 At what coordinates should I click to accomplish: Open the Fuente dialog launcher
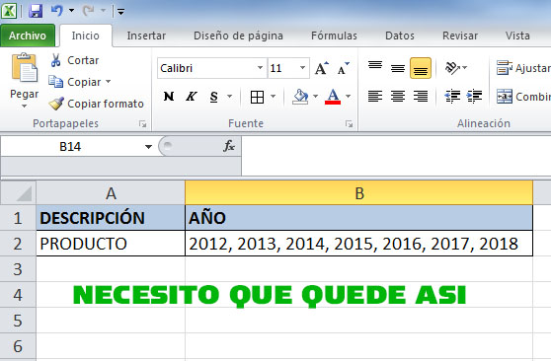point(349,123)
